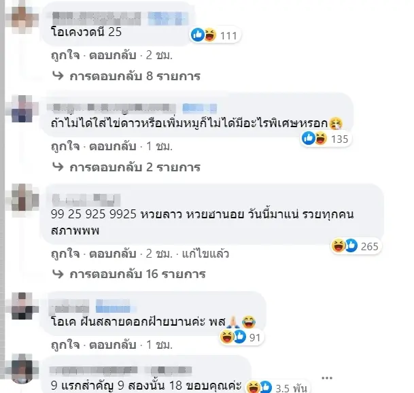Reply to the 99 25 925 comment
The width and height of the screenshot is (414, 393).
click(113, 254)
